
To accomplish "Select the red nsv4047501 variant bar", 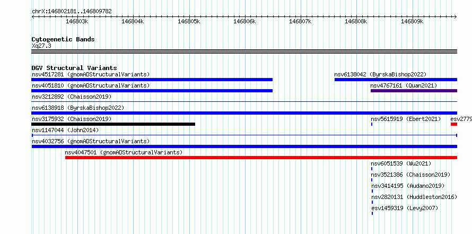I will click(261, 158).
